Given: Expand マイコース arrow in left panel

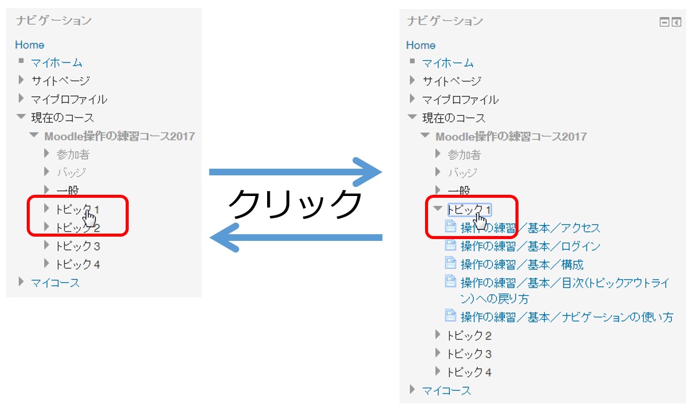Looking at the screenshot, I should click(x=21, y=282).
